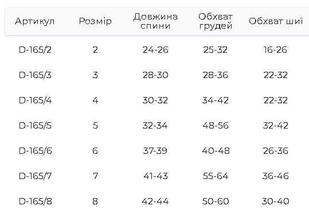Select article D-165/2 cell
Image resolution: width=309 pixels, height=217 pixels.
tap(35, 50)
